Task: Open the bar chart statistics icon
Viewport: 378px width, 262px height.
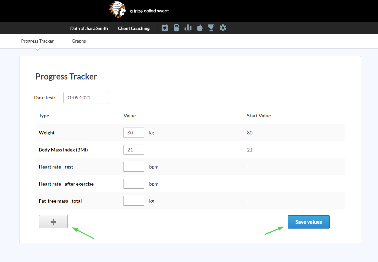Action: tap(188, 28)
